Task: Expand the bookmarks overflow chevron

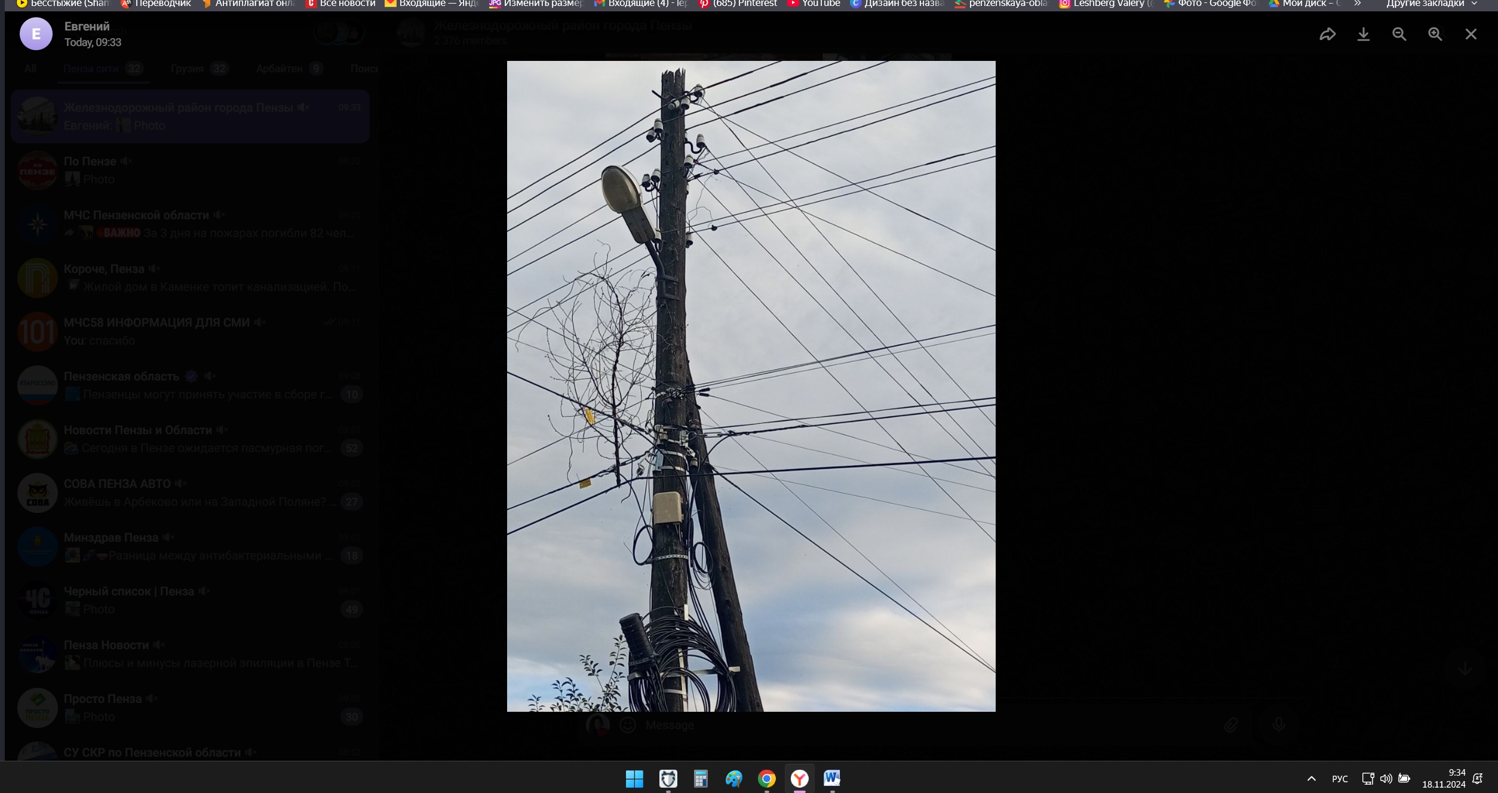Action: pos(1358,4)
